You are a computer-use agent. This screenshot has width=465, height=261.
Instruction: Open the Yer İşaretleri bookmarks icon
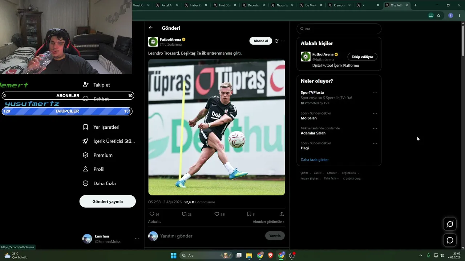click(86, 127)
